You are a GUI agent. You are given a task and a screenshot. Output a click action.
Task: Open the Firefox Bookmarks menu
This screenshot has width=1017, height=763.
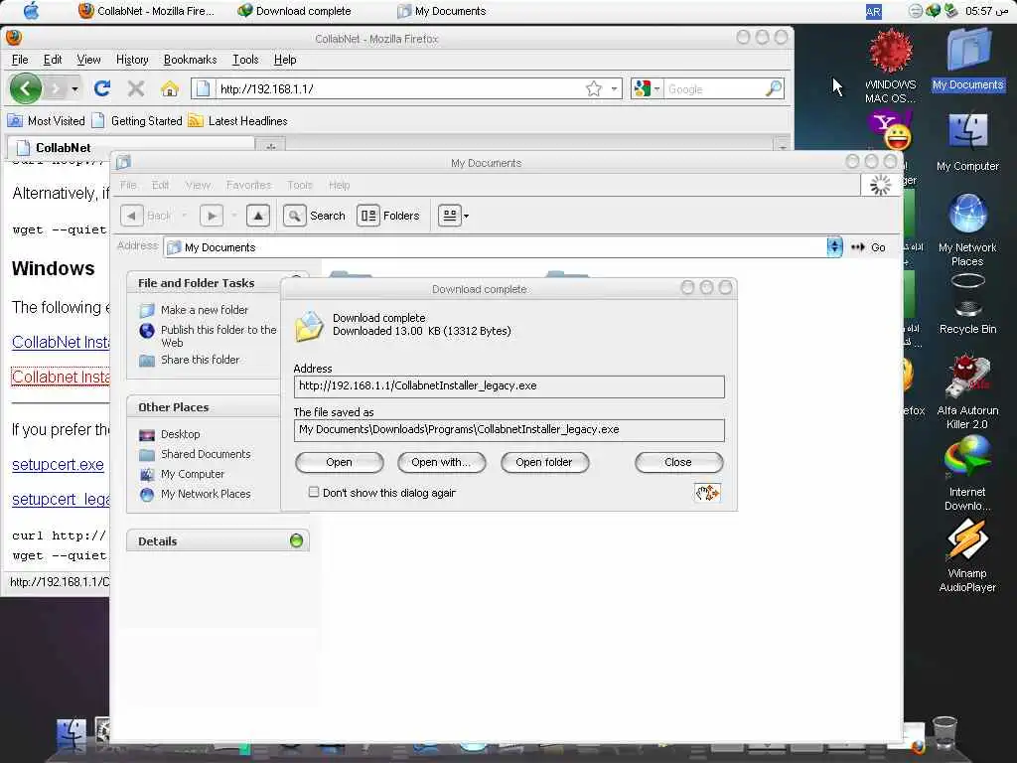[x=190, y=60]
